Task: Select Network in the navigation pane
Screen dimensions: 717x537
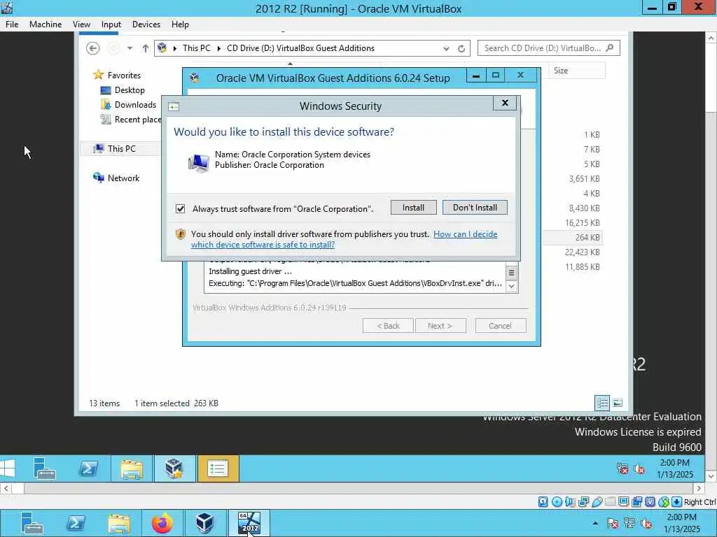Action: tap(123, 178)
